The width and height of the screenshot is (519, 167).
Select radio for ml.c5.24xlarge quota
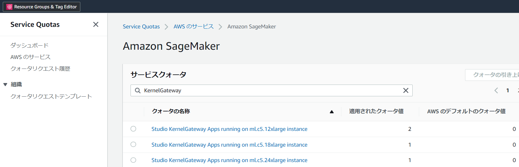tap(133, 160)
